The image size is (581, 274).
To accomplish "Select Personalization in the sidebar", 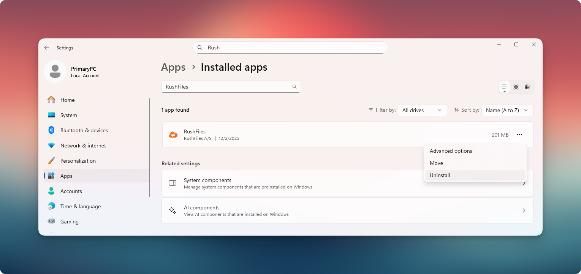I will point(97,161).
